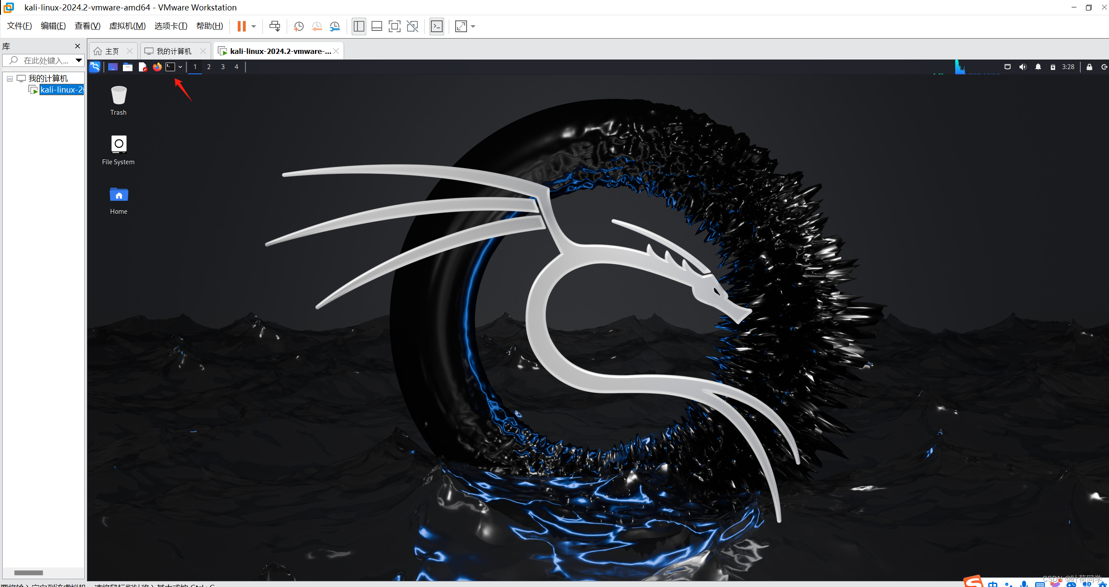Open the 选项卡(T) menu
Image resolution: width=1109 pixels, height=587 pixels.
(x=171, y=26)
